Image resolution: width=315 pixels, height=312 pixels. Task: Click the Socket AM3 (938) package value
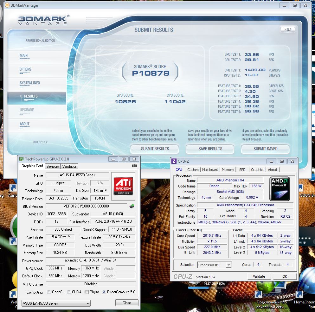pos(230,192)
